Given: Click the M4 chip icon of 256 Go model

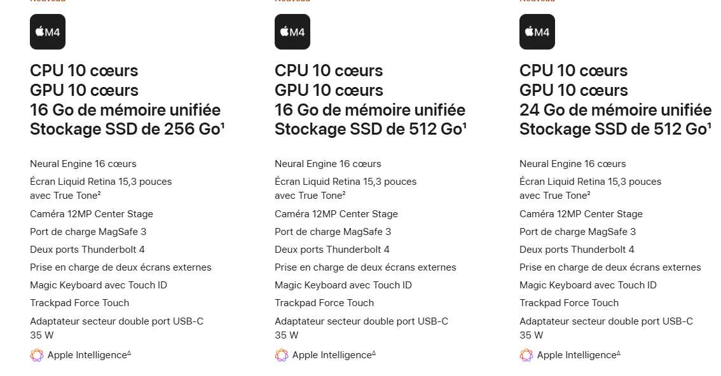Looking at the screenshot, I should (48, 32).
